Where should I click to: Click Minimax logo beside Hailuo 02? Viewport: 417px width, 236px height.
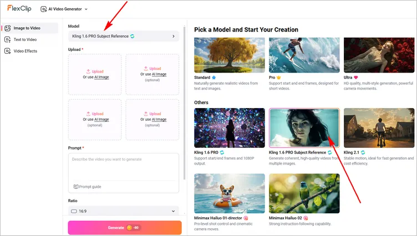pos(306,218)
